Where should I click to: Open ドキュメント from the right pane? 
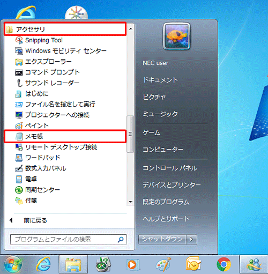pyautogui.click(x=160, y=80)
